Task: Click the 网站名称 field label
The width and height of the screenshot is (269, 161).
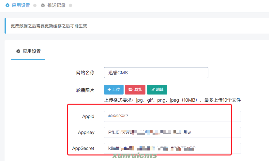Action: click(85, 73)
